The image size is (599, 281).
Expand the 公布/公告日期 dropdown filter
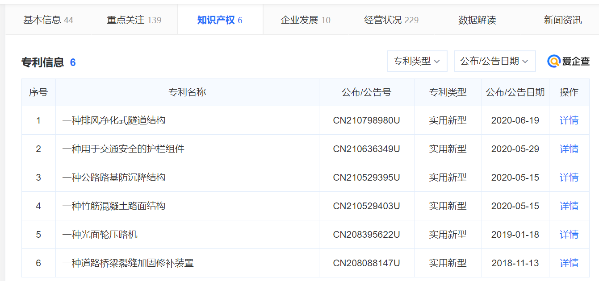494,62
